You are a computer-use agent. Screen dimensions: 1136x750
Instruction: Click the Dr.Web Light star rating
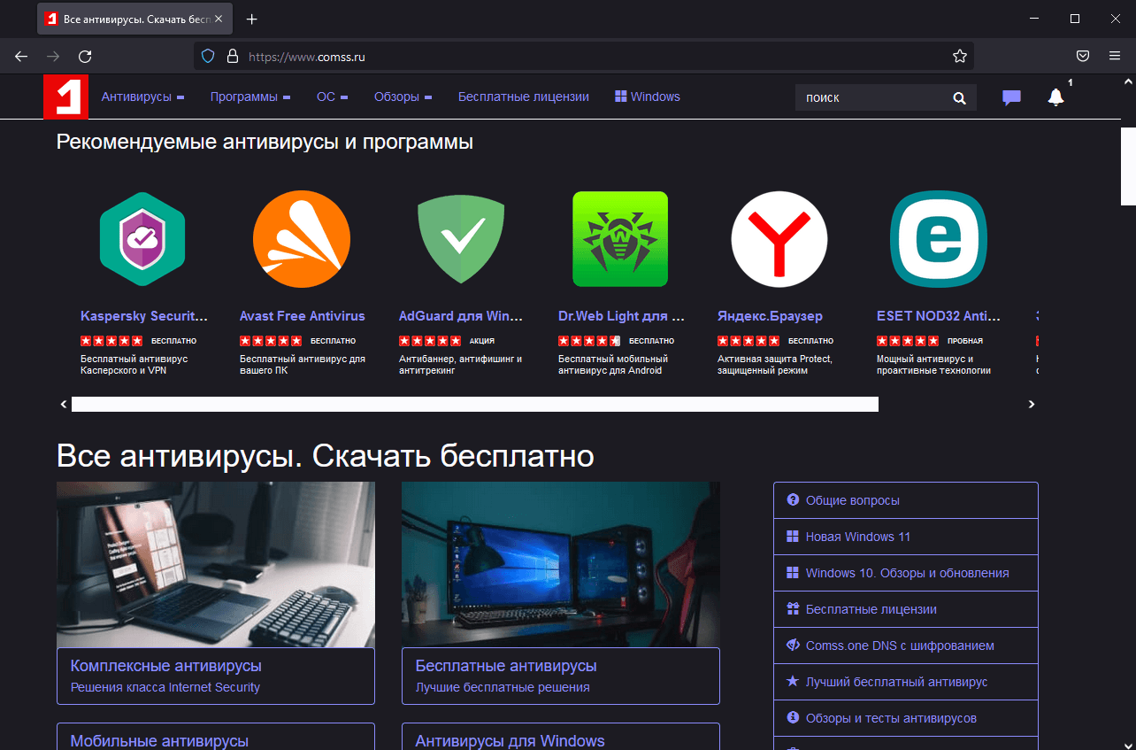(x=589, y=341)
